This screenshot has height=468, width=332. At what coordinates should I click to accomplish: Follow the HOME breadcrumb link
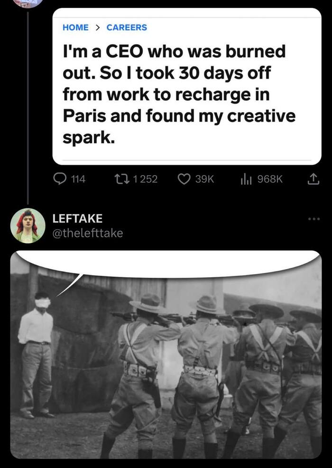coord(75,28)
